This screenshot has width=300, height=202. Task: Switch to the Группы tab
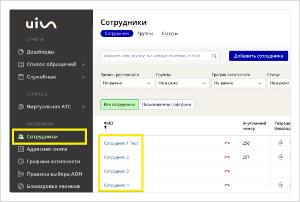(145, 34)
